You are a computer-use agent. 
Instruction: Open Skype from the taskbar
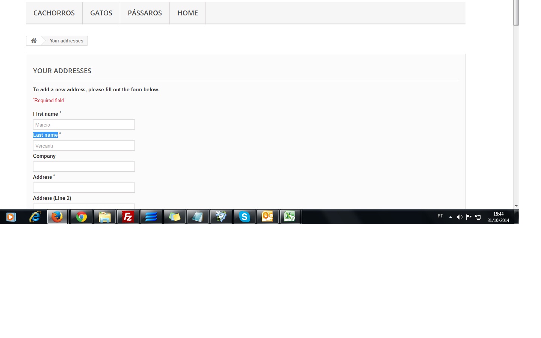[245, 217]
